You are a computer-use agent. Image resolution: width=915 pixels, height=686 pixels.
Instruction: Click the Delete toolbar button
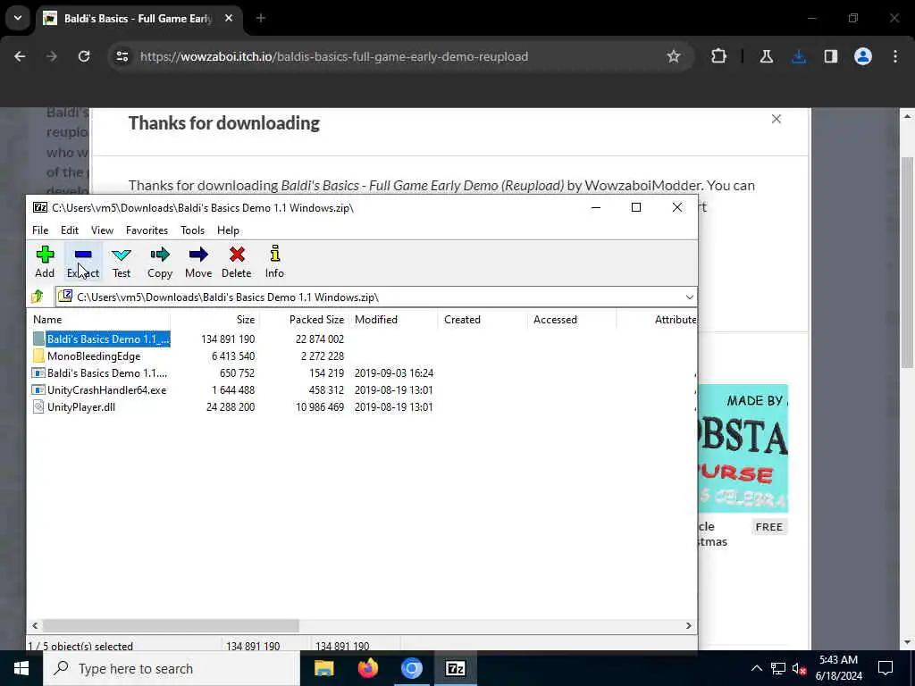pyautogui.click(x=236, y=262)
